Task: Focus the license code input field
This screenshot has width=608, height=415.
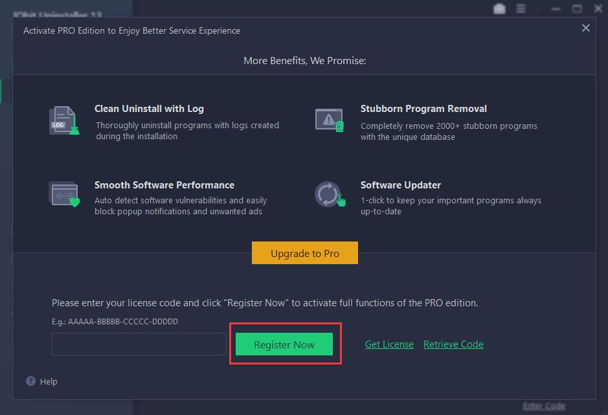Action: point(139,344)
